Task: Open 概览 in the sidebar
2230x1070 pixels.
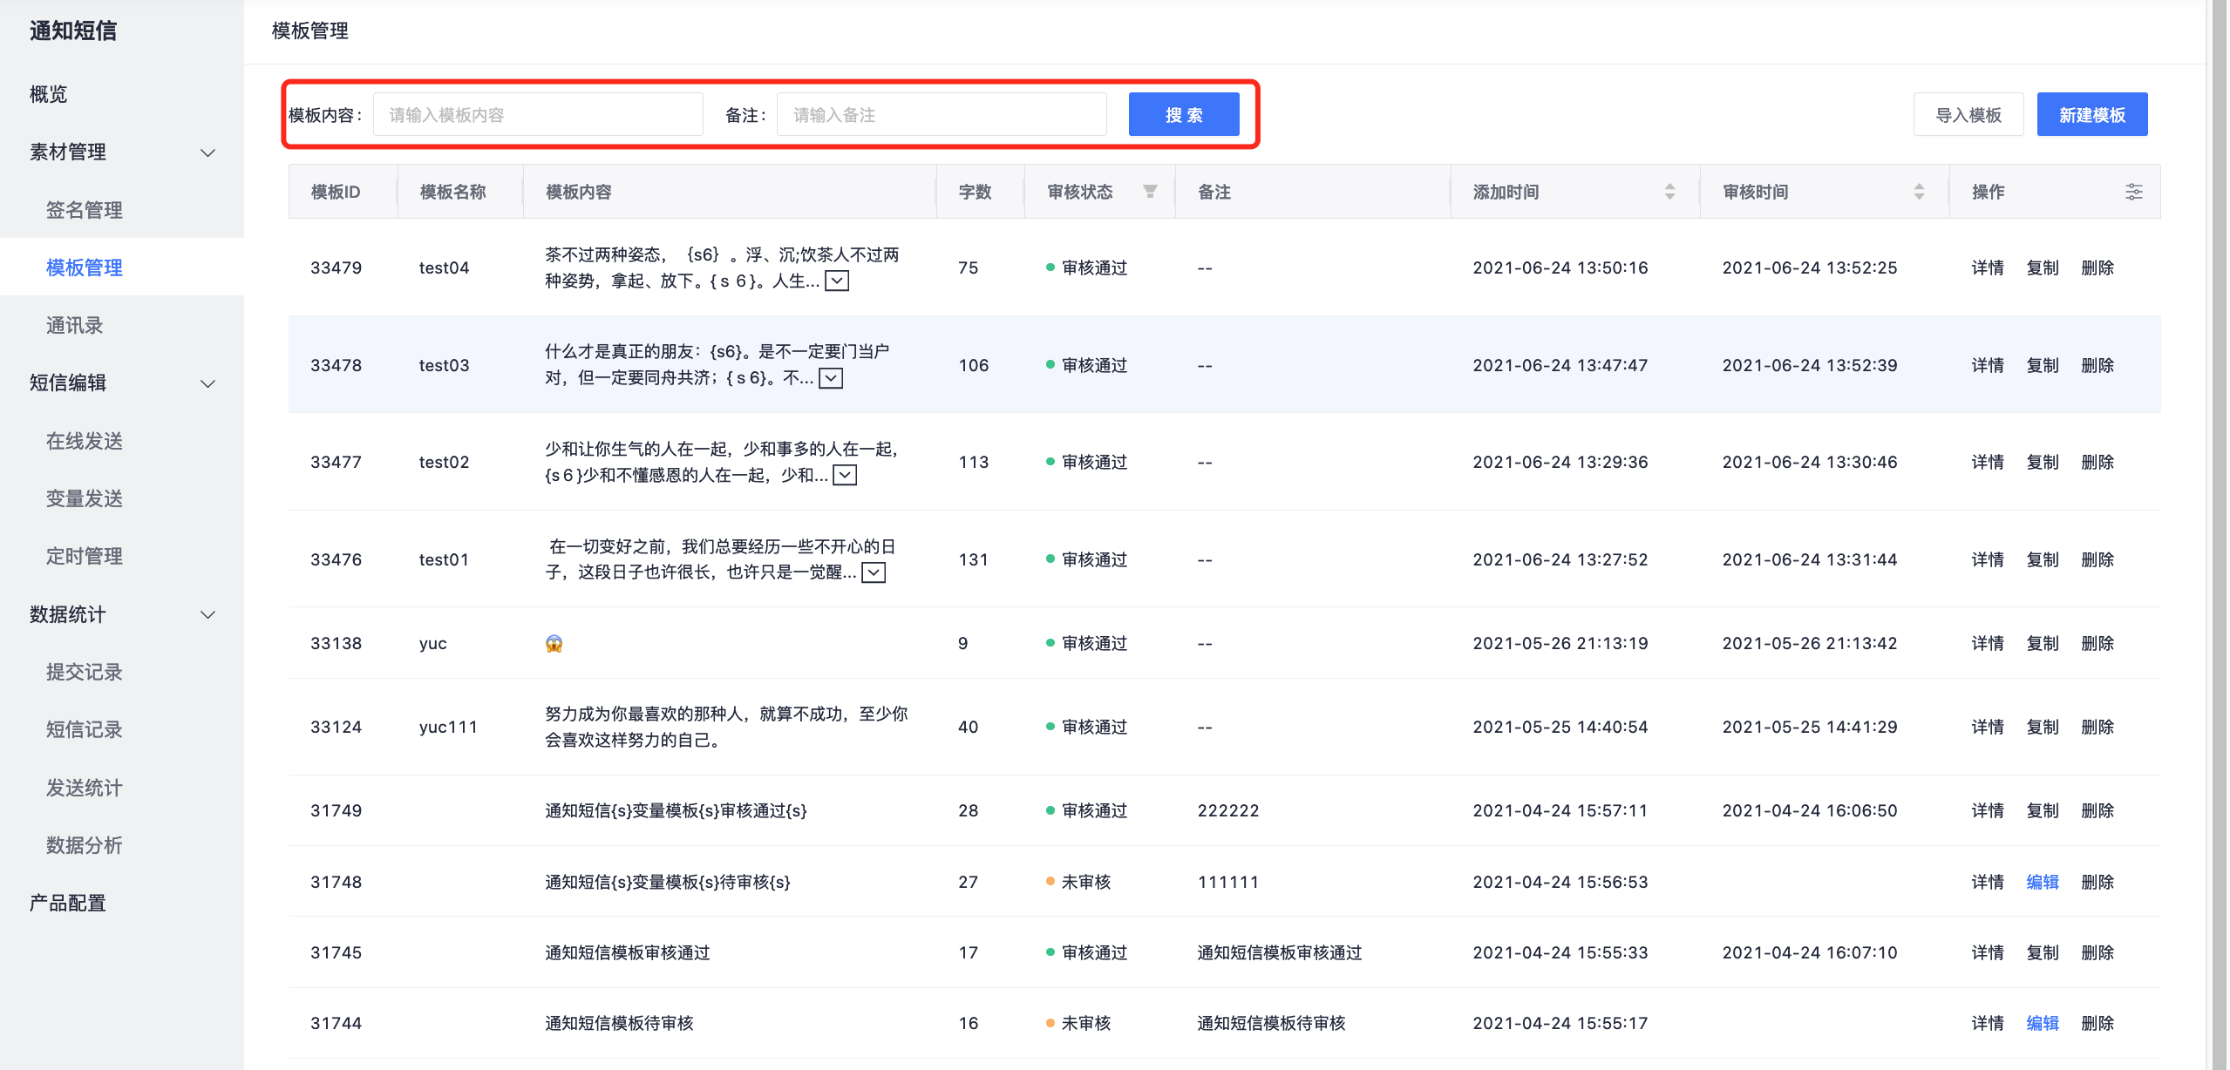Action: coord(49,94)
